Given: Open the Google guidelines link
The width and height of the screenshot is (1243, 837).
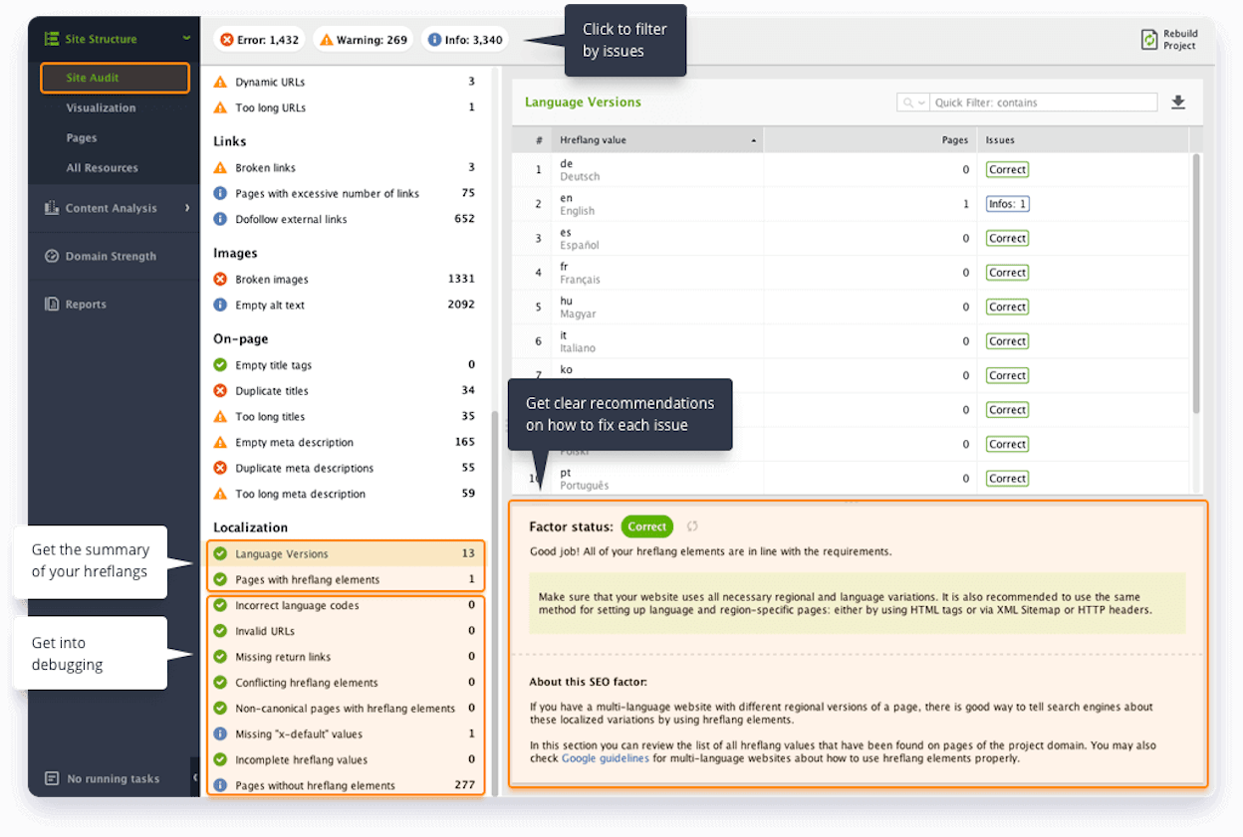Looking at the screenshot, I should [x=608, y=758].
